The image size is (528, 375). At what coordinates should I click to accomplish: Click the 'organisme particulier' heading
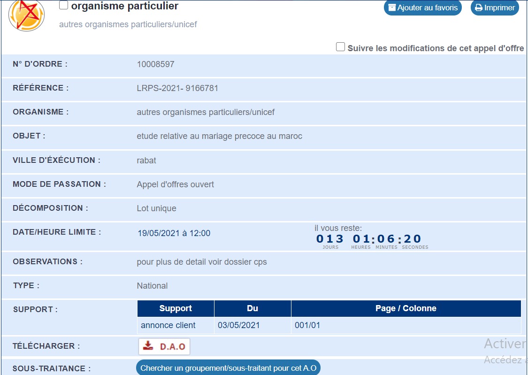coord(124,6)
